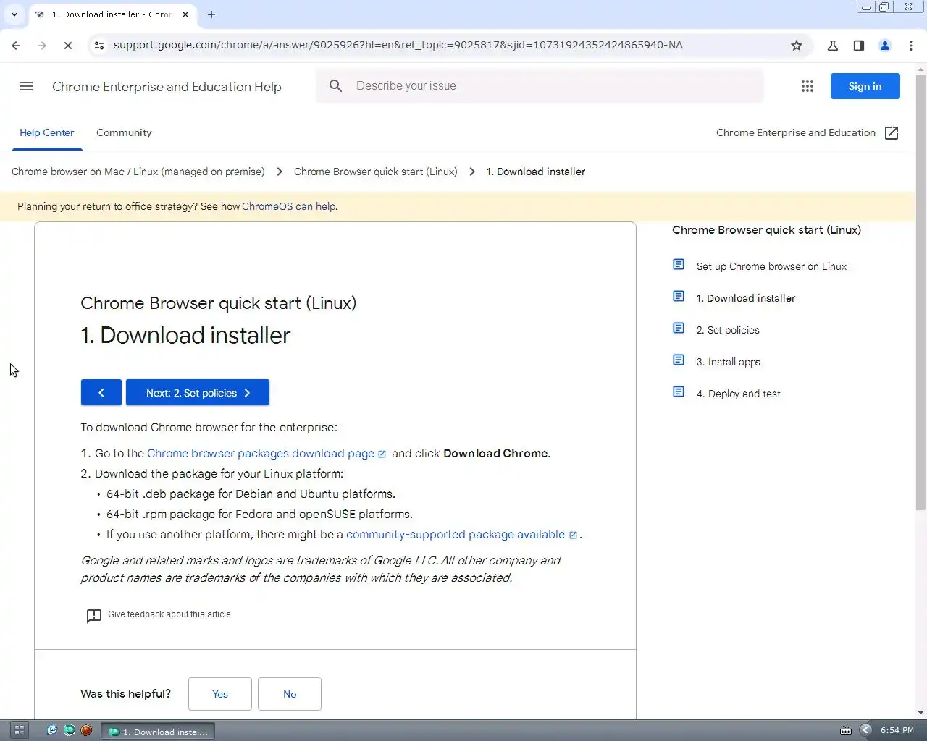The width and height of the screenshot is (927, 741).
Task: Click the browser address bar URL
Action: (x=398, y=45)
